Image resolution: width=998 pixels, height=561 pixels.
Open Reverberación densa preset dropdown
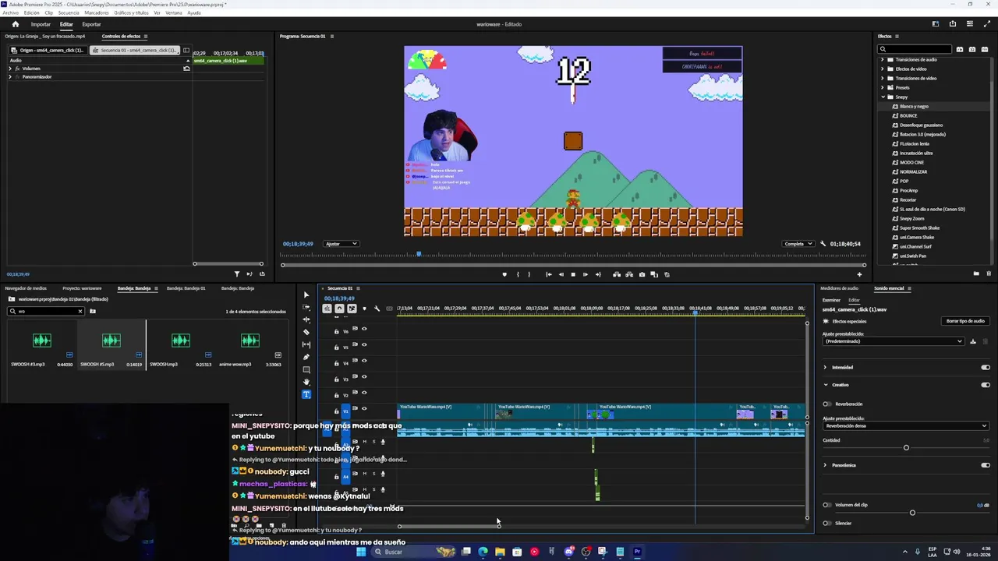coord(906,425)
